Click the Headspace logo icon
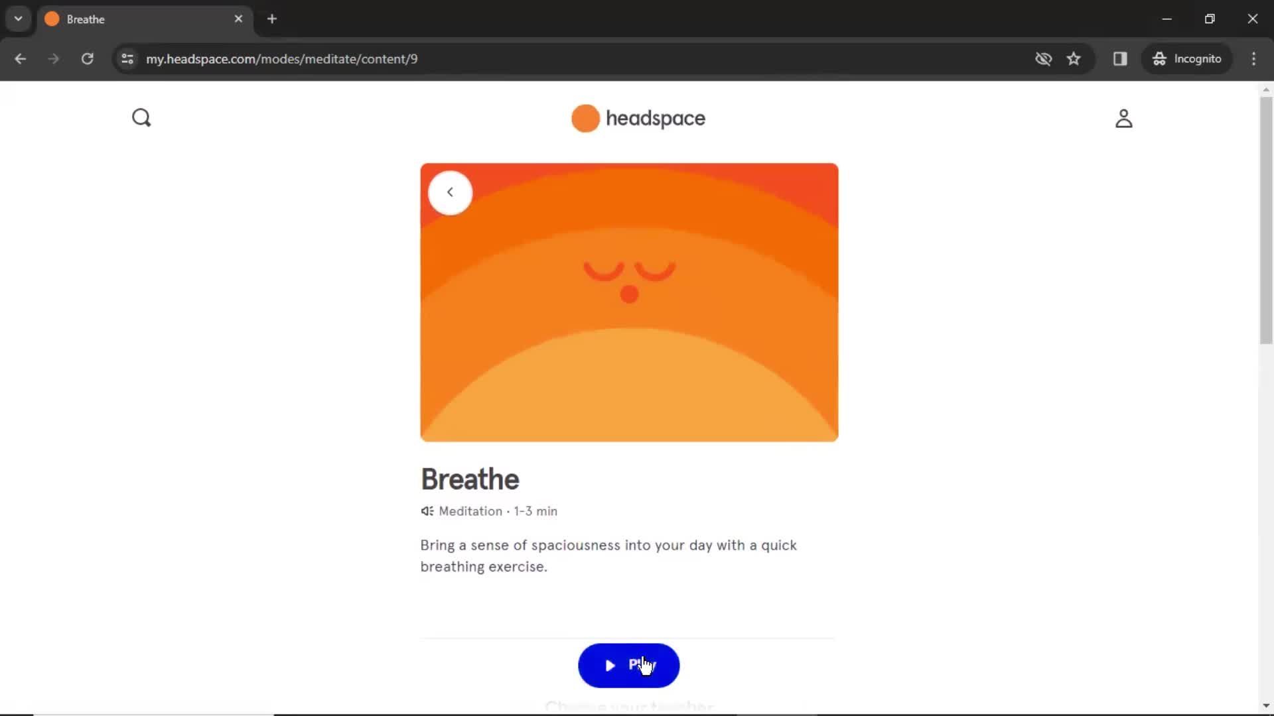The height and width of the screenshot is (716, 1274). [x=585, y=118]
